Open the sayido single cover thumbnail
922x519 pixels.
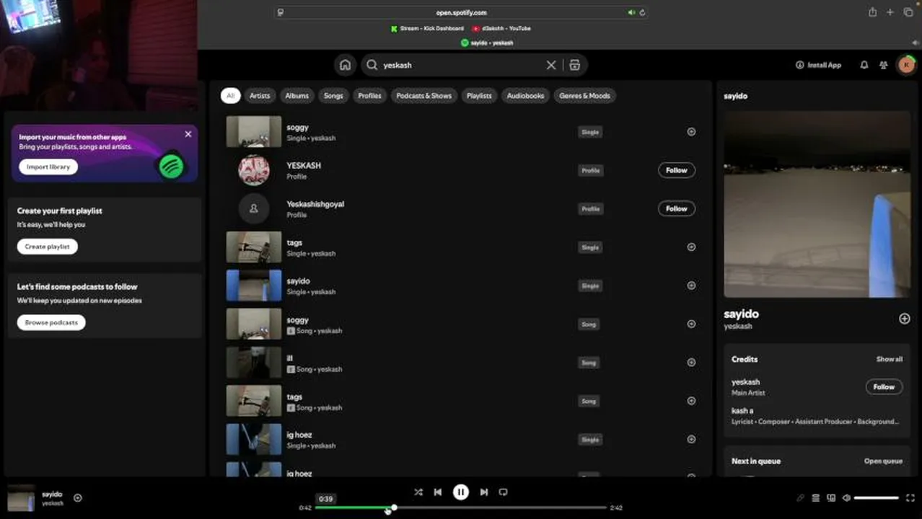(254, 285)
